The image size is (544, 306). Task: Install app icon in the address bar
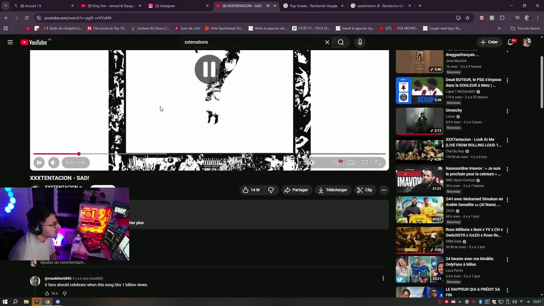click(458, 18)
